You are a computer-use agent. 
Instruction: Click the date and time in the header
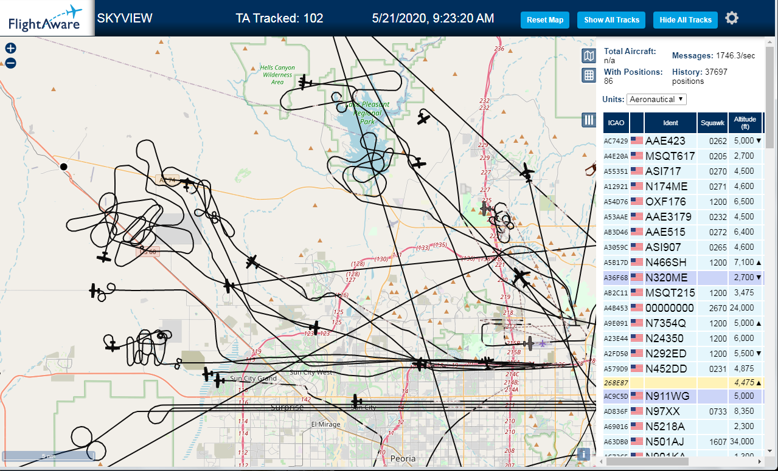click(433, 19)
